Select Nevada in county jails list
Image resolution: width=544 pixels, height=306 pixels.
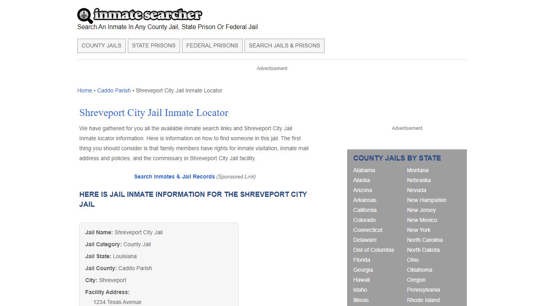pos(417,190)
